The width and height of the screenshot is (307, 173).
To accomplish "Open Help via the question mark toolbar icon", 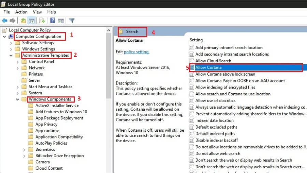I will (x=53, y=21).
